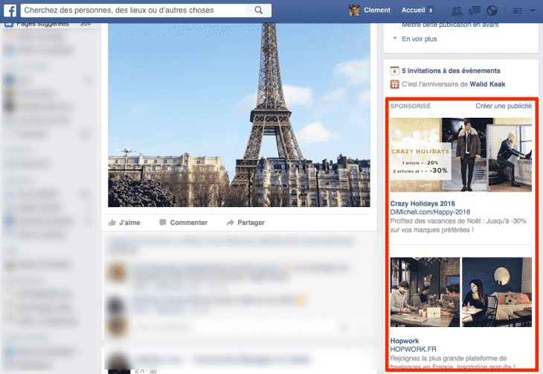Click 'C'est l'anniversaire de' text
This screenshot has height=374, width=543.
point(434,84)
